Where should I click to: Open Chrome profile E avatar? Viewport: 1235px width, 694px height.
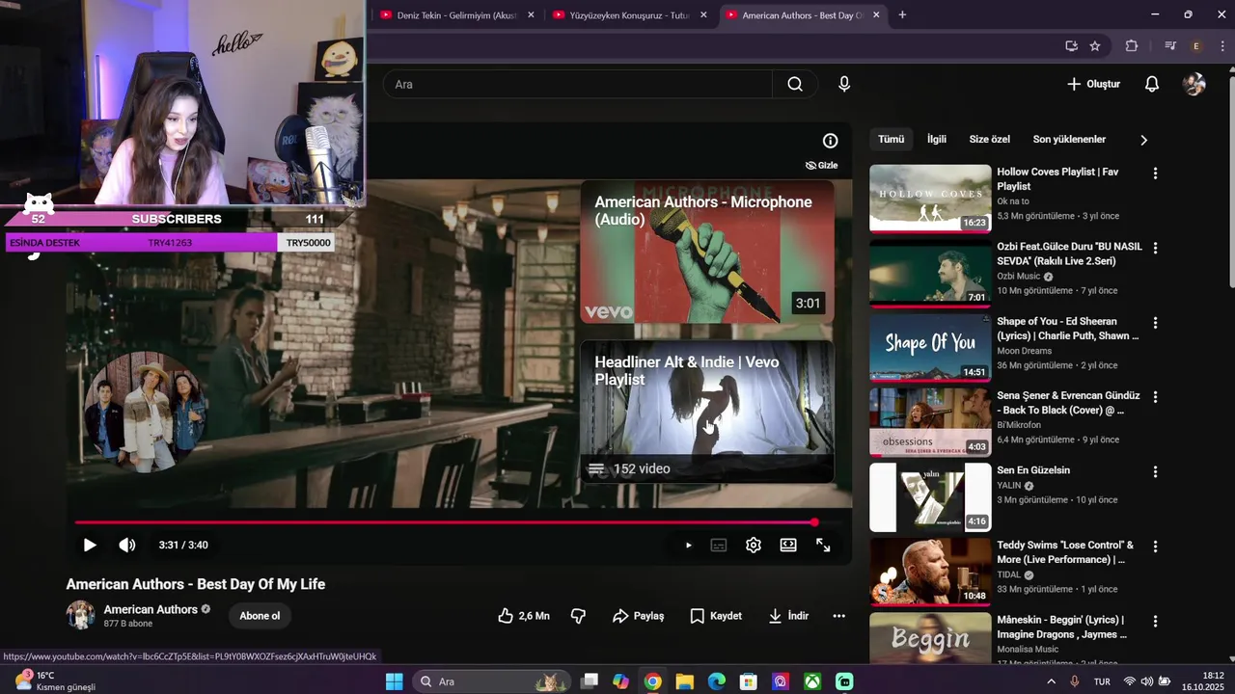pos(1196,45)
